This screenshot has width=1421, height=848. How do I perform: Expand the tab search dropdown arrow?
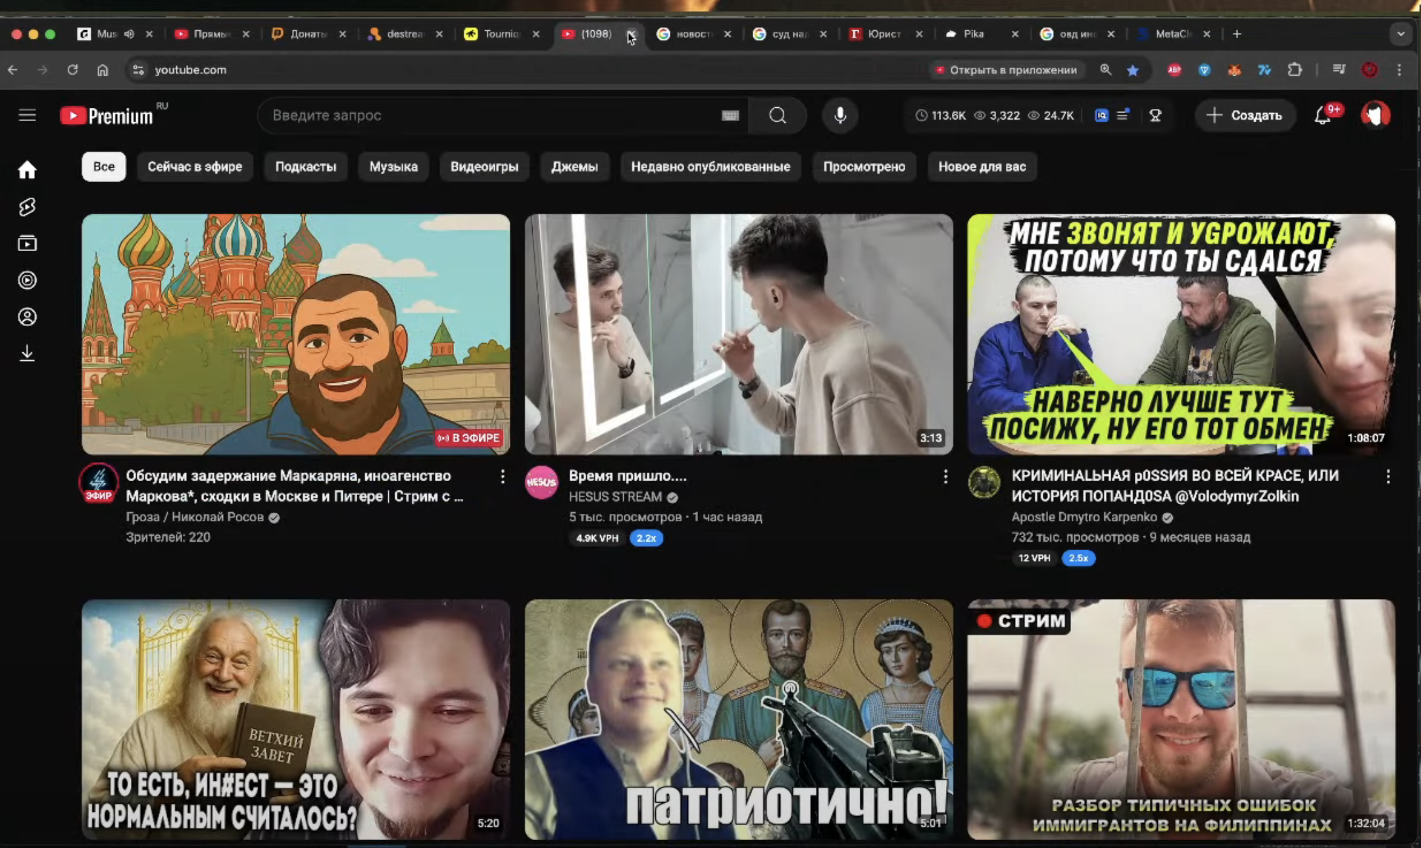1401,34
